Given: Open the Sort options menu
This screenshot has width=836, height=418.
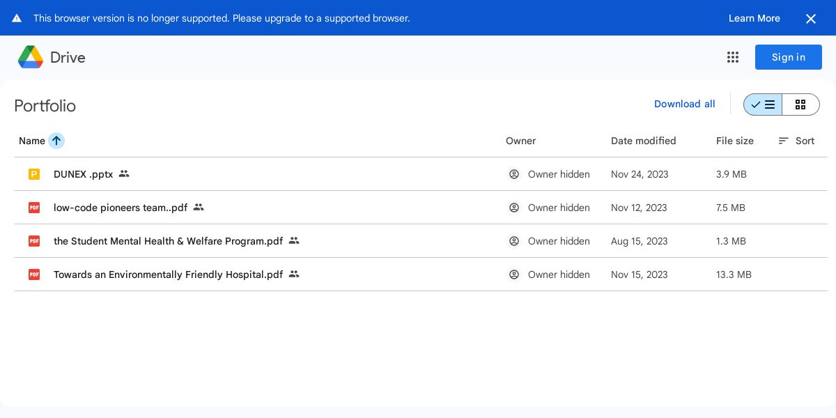Looking at the screenshot, I should point(796,141).
